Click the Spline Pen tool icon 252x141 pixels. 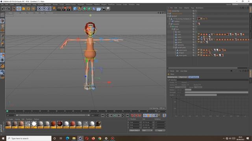coord(80,9)
